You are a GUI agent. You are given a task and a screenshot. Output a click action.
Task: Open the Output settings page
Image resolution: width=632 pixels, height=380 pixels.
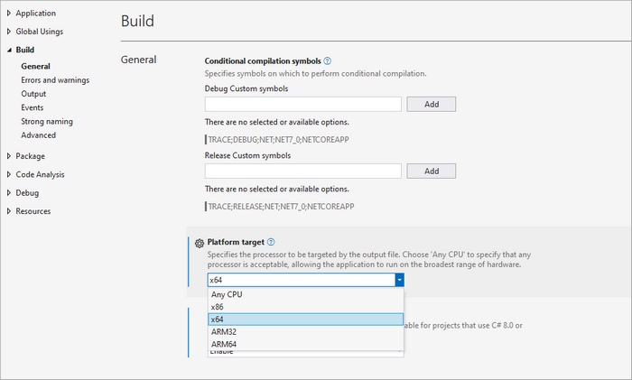click(33, 94)
